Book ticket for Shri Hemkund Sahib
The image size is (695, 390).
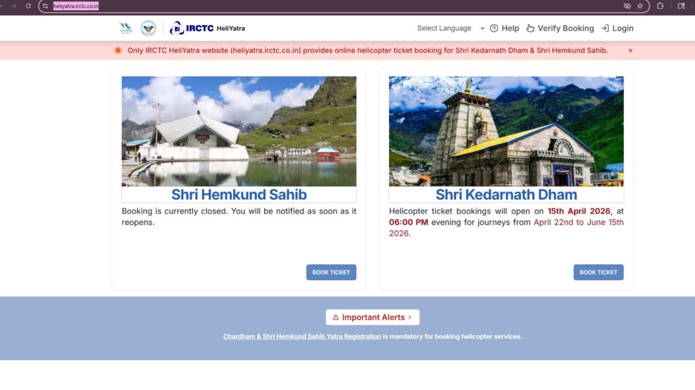[331, 272]
